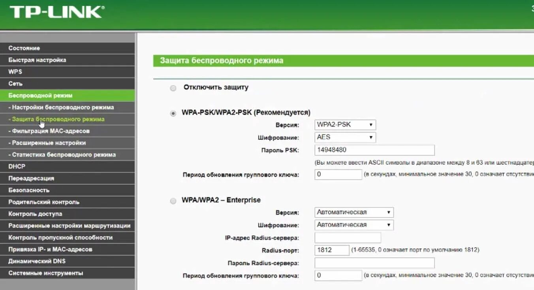
Task: Click the Radius-порт: label
Action: click(280, 251)
